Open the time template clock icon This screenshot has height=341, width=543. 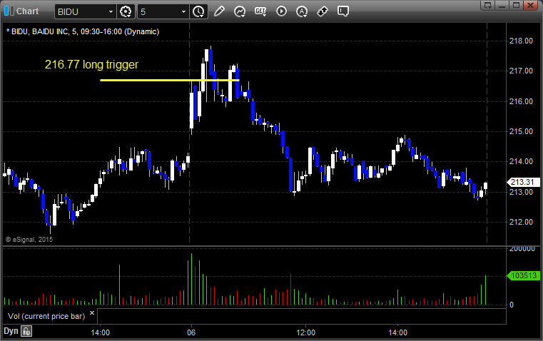pyautogui.click(x=198, y=11)
